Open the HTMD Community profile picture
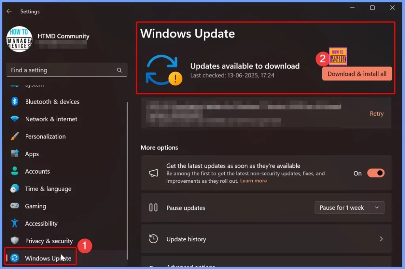 (19, 39)
